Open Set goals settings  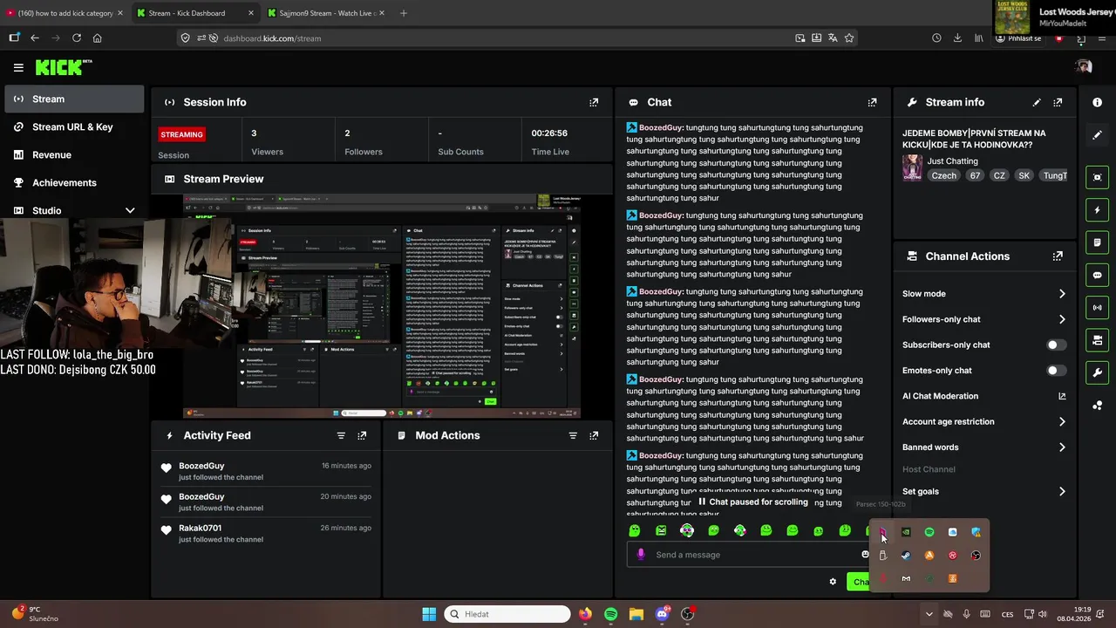pos(984,491)
